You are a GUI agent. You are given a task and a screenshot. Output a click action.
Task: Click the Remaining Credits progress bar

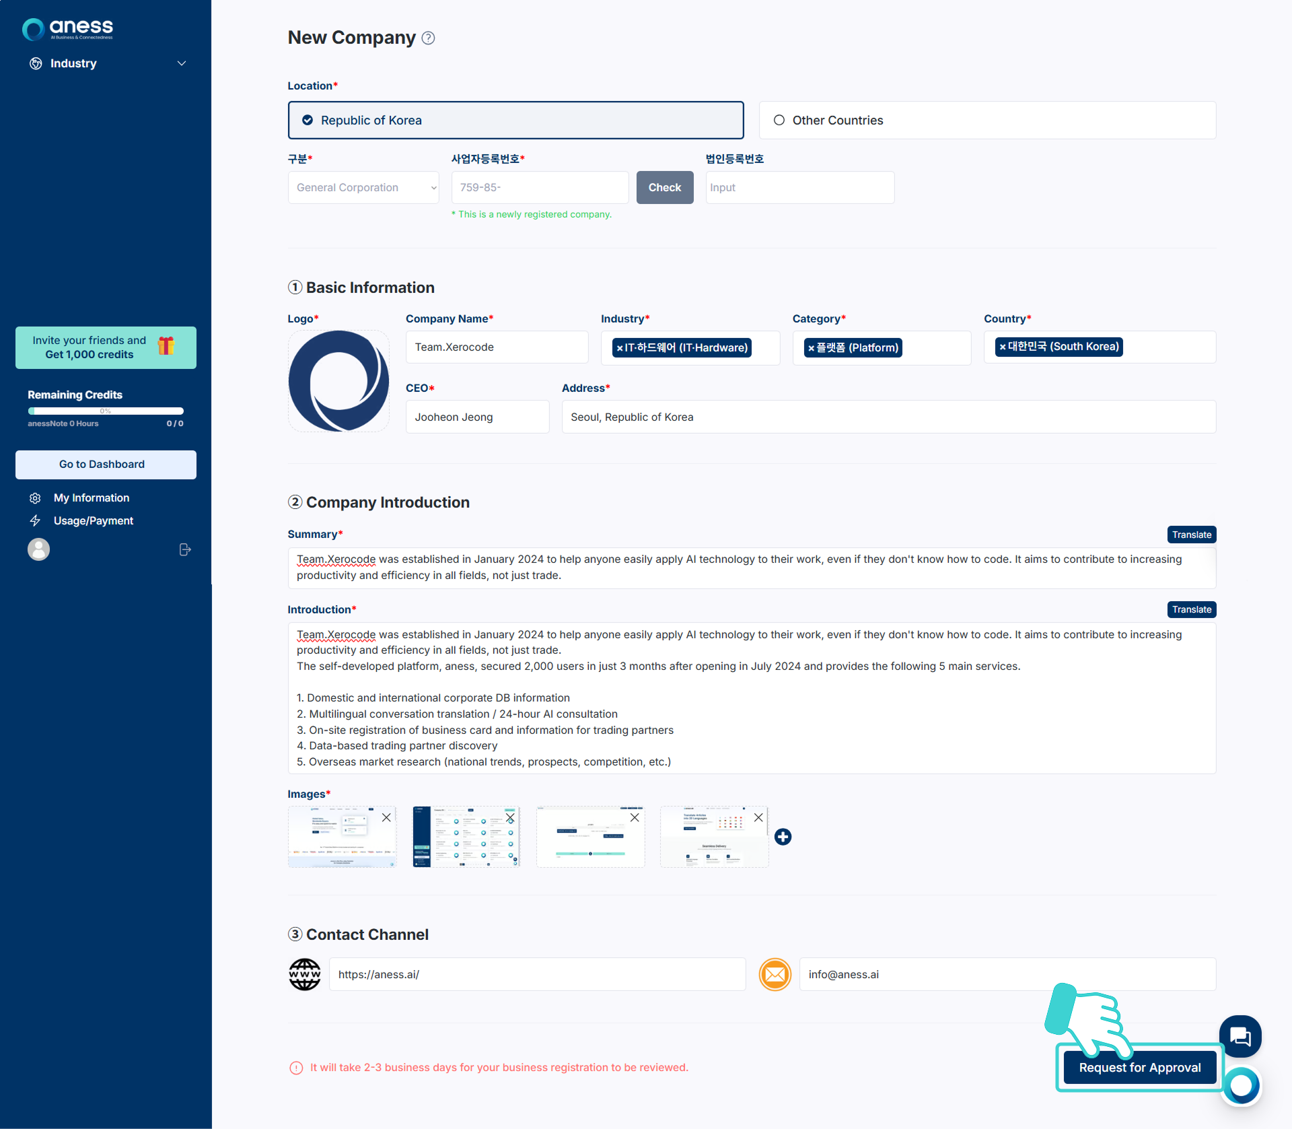(106, 411)
